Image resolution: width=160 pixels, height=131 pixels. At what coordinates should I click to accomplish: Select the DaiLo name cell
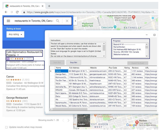tap(62, 96)
